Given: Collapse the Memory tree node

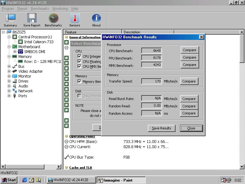Looking at the screenshot, I should coord(9,56).
